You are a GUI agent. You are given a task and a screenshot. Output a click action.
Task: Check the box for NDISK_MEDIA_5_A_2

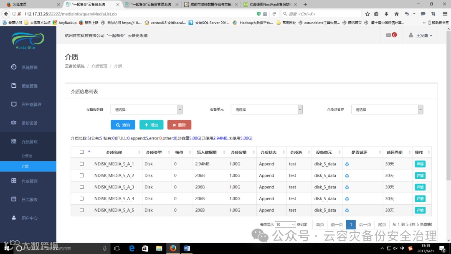(x=82, y=175)
